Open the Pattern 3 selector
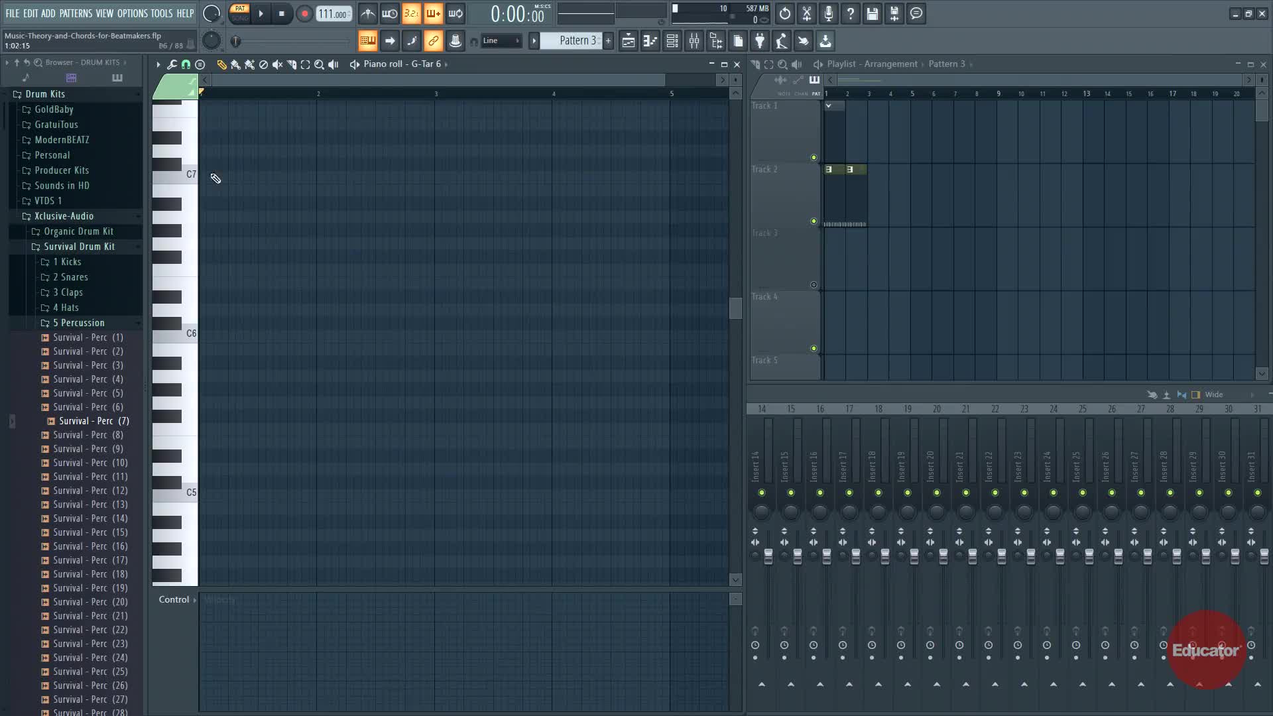Viewport: 1273px width, 716px height. coord(574,41)
